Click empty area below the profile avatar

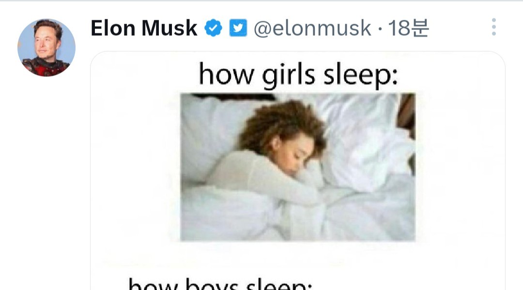(x=46, y=183)
